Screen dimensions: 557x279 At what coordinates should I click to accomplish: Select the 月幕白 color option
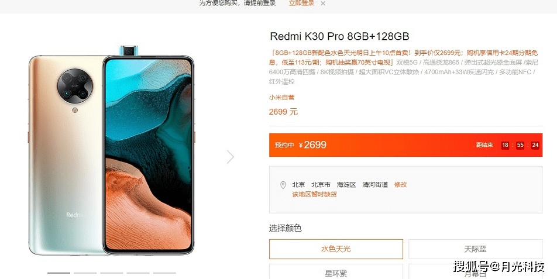coord(475,272)
